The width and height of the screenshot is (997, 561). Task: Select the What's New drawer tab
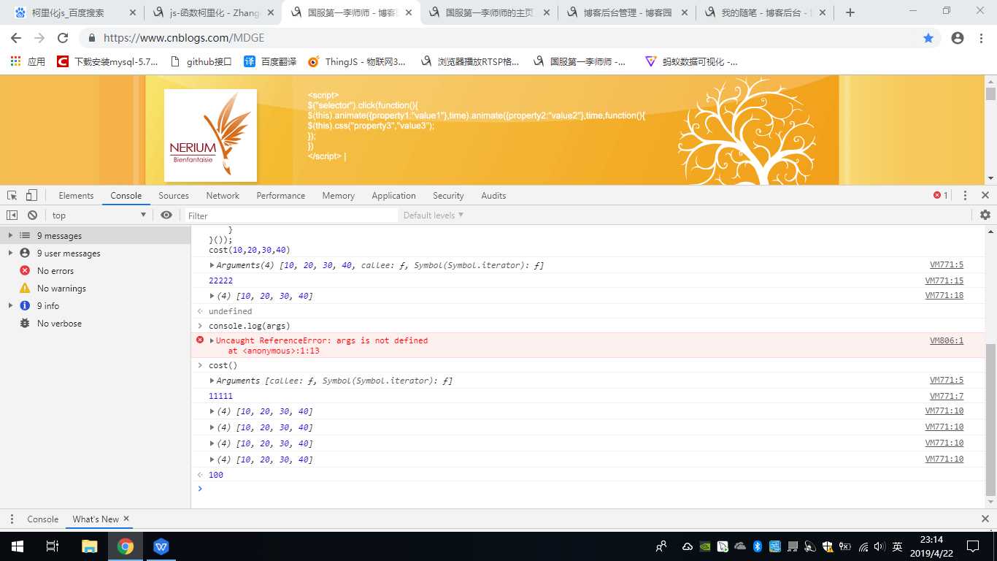pos(95,519)
